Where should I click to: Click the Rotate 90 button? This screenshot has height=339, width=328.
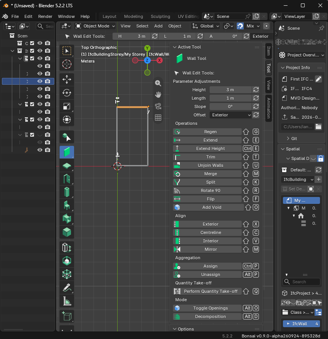tap(207, 191)
